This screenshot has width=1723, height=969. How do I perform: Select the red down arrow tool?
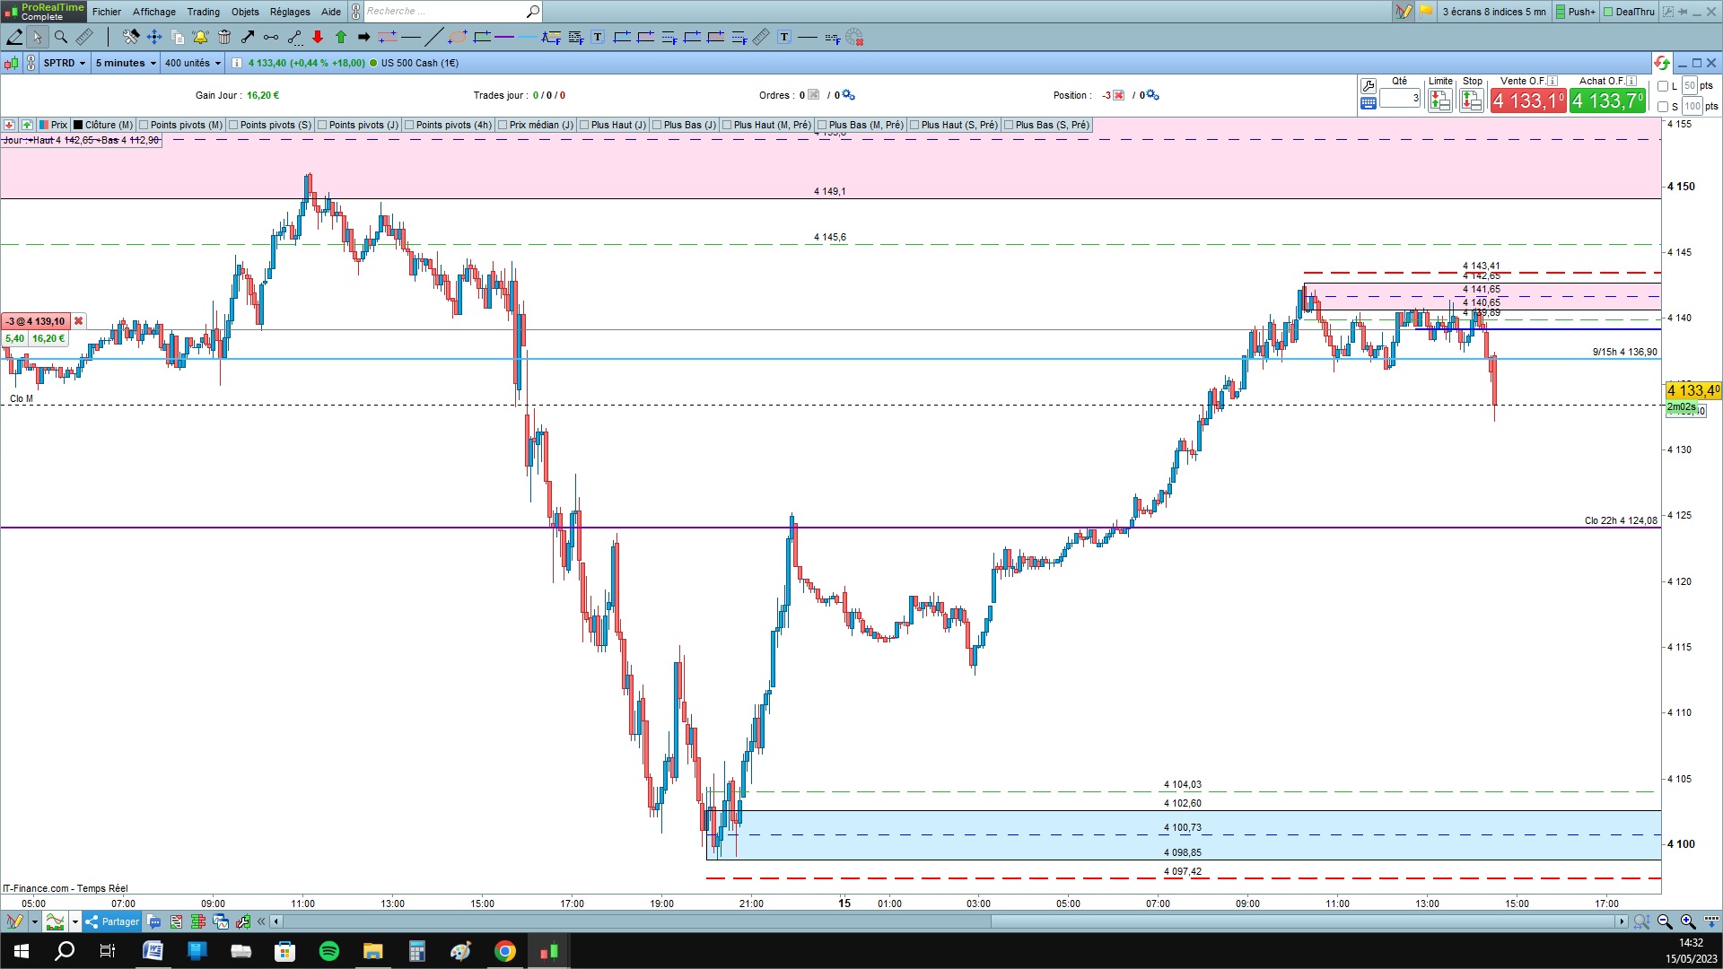[x=318, y=37]
